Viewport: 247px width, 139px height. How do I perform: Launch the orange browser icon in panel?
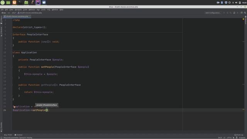coord(14,2)
